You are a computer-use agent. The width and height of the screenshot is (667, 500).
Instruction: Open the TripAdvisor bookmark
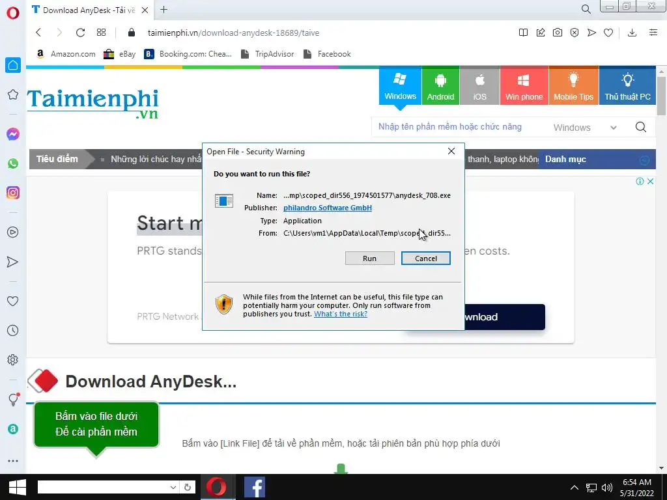coord(268,54)
